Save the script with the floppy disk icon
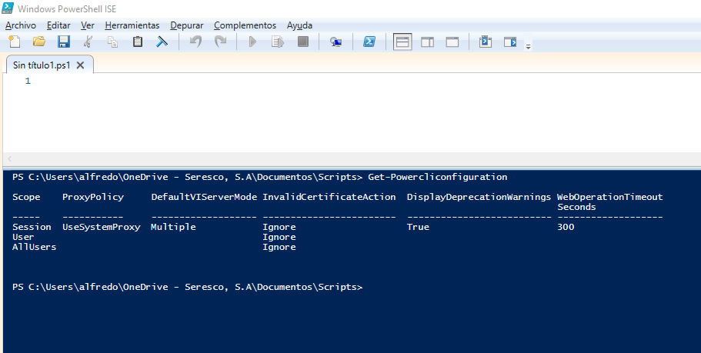Viewport: 701px width, 353px height. pos(64,42)
